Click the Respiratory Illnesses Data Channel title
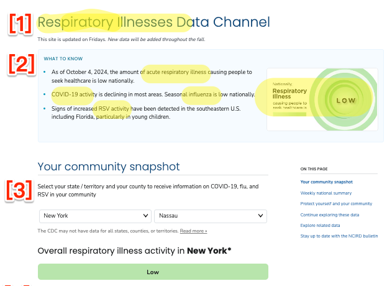The height and width of the screenshot is (286, 387). 153,22
